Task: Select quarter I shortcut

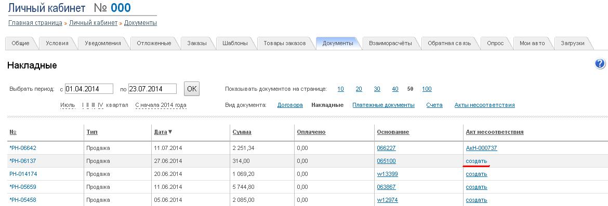Action: (x=83, y=105)
